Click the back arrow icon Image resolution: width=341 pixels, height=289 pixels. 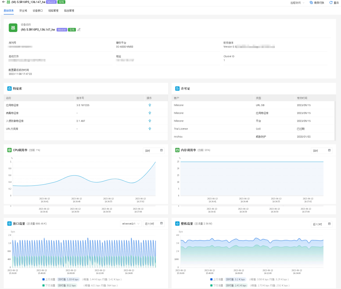[x=3, y=2]
